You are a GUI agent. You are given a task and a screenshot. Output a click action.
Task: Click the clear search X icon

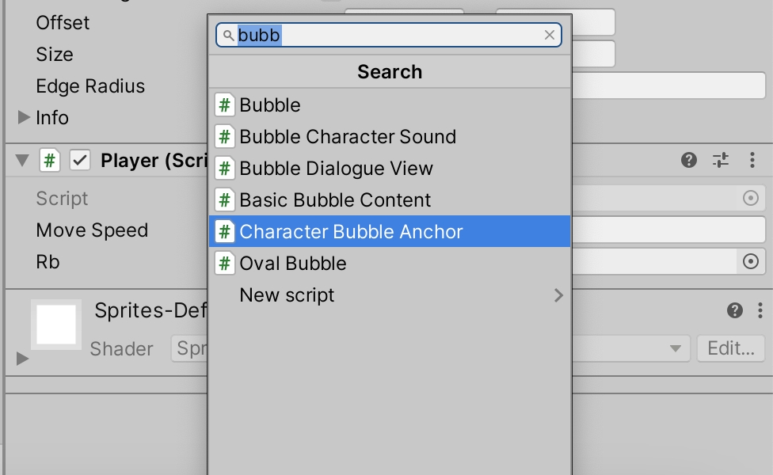550,35
